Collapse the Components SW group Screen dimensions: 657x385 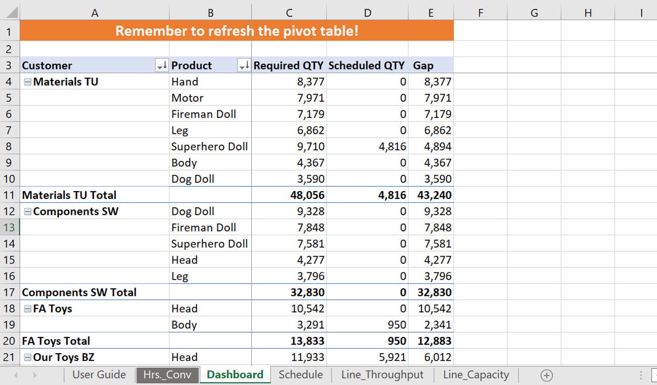coord(28,212)
